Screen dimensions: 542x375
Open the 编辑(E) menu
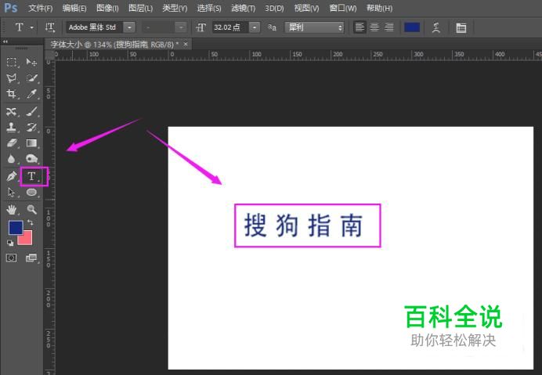click(74, 8)
